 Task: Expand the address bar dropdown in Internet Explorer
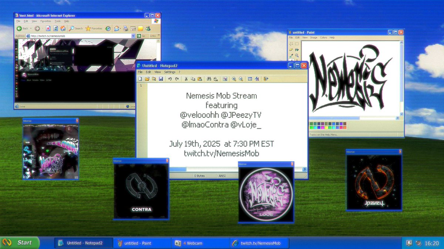coord(133,36)
